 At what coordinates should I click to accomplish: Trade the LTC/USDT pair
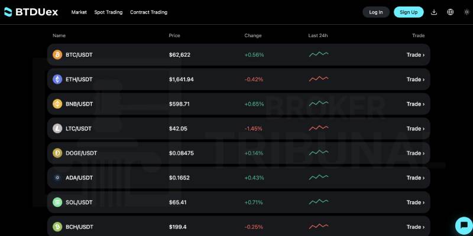416,129
